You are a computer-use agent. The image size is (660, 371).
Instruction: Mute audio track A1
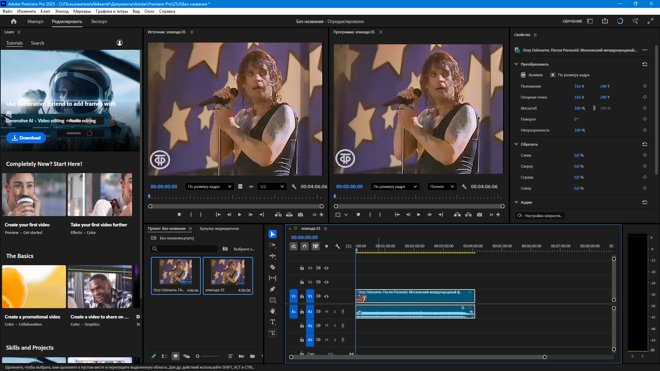pos(327,312)
